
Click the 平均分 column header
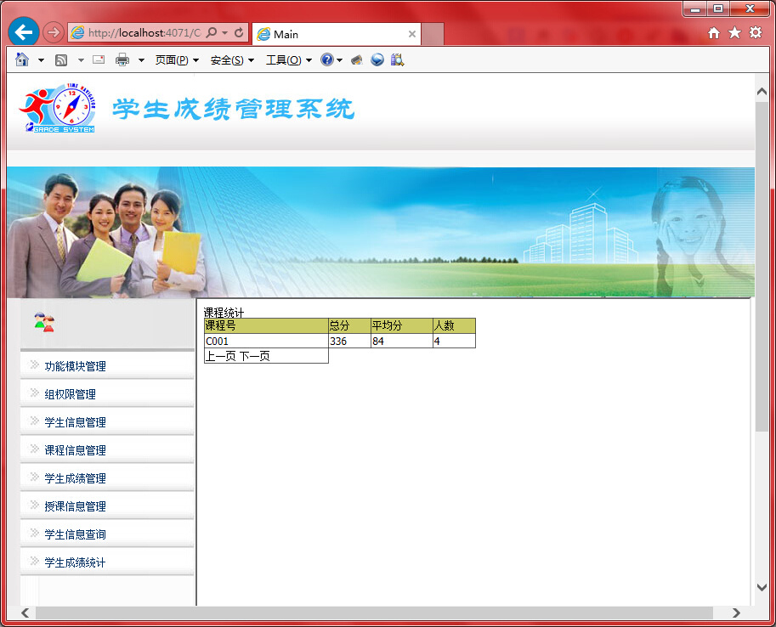click(402, 325)
